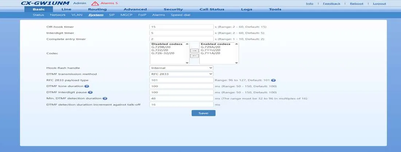
Task: Click the Complete entry timer field
Action: tap(181, 39)
